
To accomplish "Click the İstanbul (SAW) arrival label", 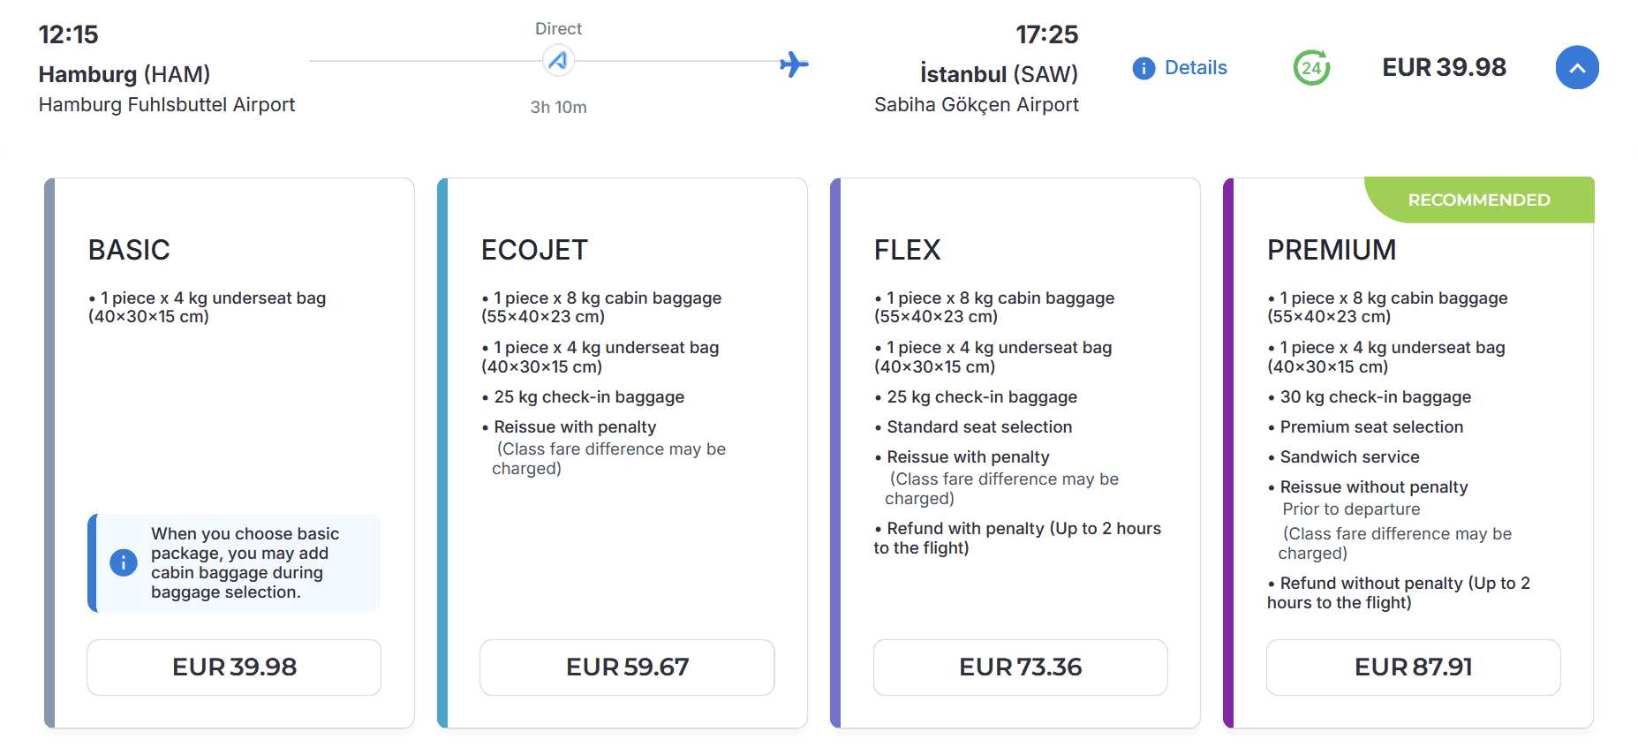I will [x=999, y=74].
